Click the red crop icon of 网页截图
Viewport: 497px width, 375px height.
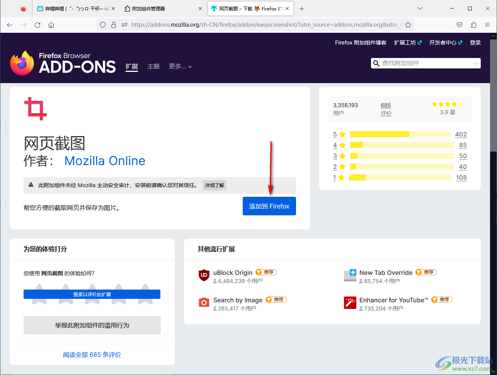coord(36,109)
